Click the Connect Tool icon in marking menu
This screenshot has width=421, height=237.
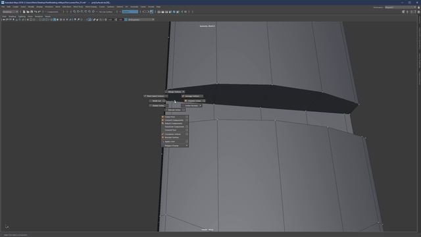point(162,117)
